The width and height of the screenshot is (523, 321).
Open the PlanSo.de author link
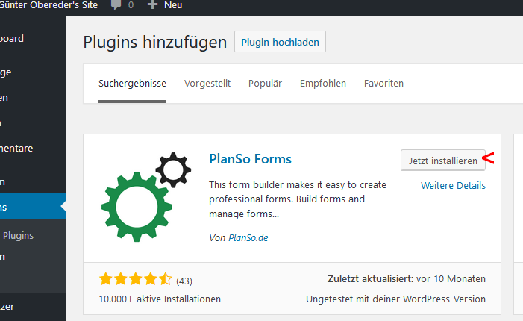(248, 238)
